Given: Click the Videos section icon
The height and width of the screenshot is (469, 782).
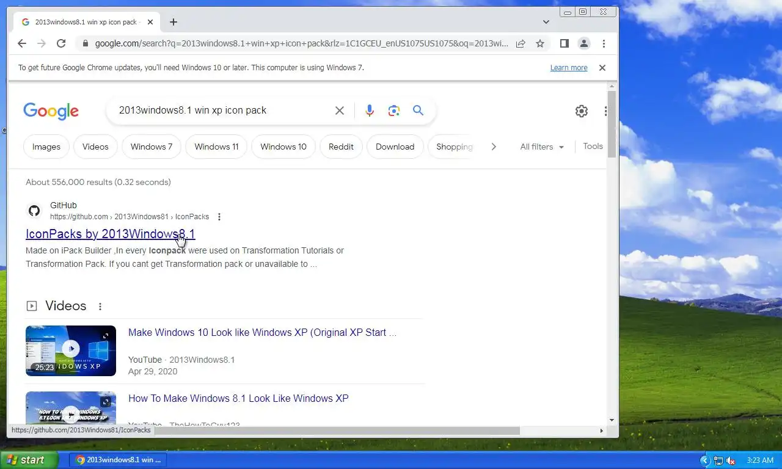Looking at the screenshot, I should pos(32,306).
